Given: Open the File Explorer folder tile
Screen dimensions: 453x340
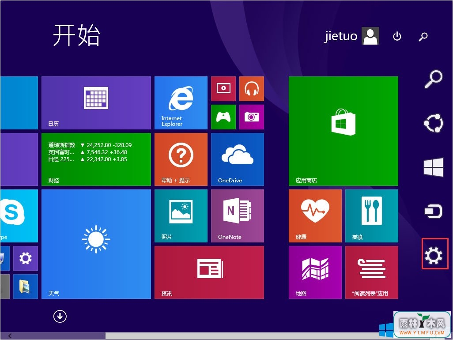Looking at the screenshot, I should coord(26,287).
